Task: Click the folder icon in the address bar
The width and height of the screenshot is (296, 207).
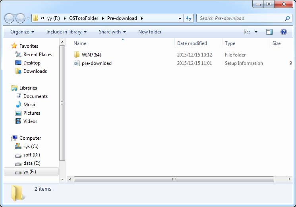Action: 35,18
